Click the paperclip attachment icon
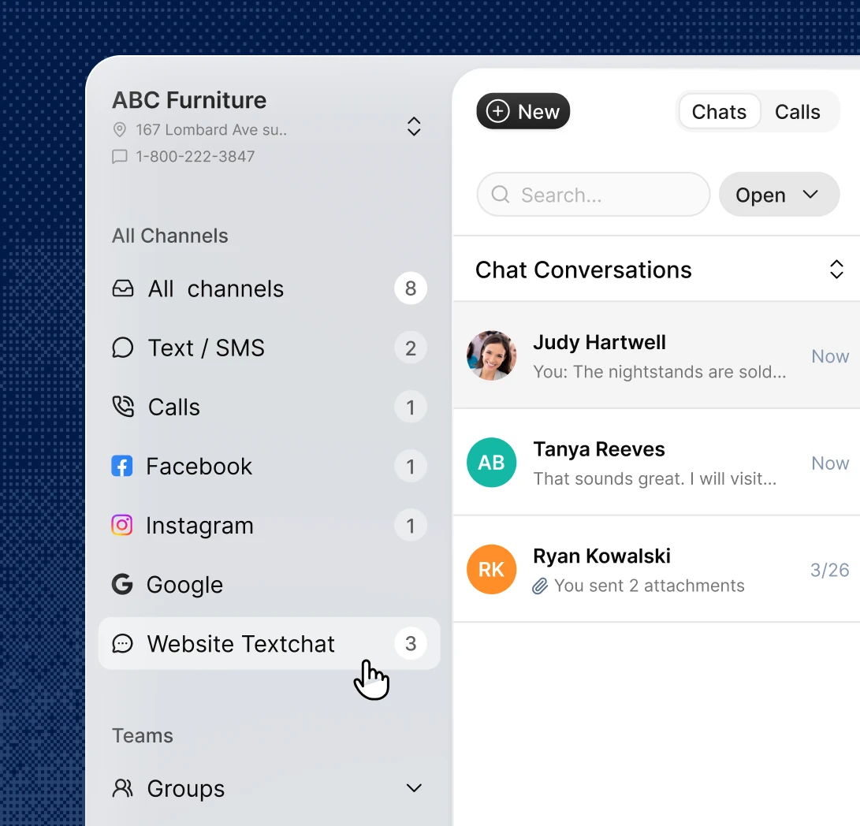The width and height of the screenshot is (860, 826). (540, 586)
